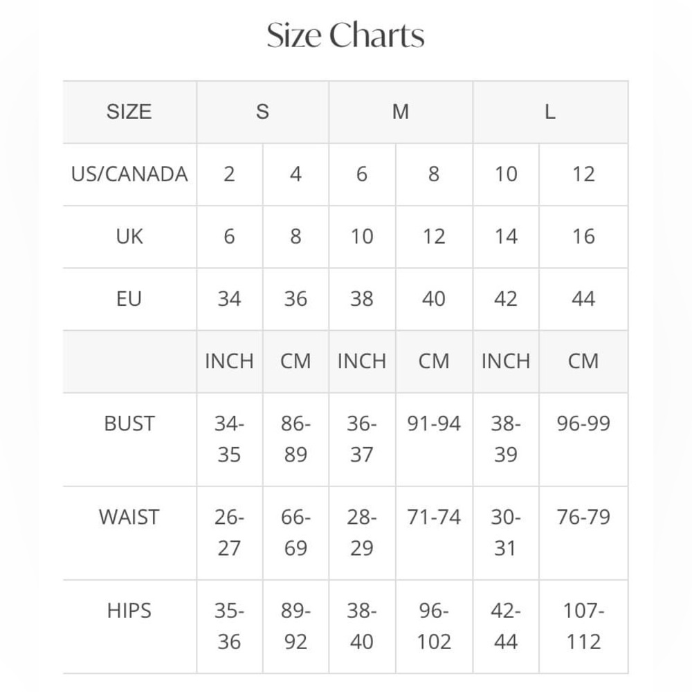Select the L size column header

coord(550,111)
